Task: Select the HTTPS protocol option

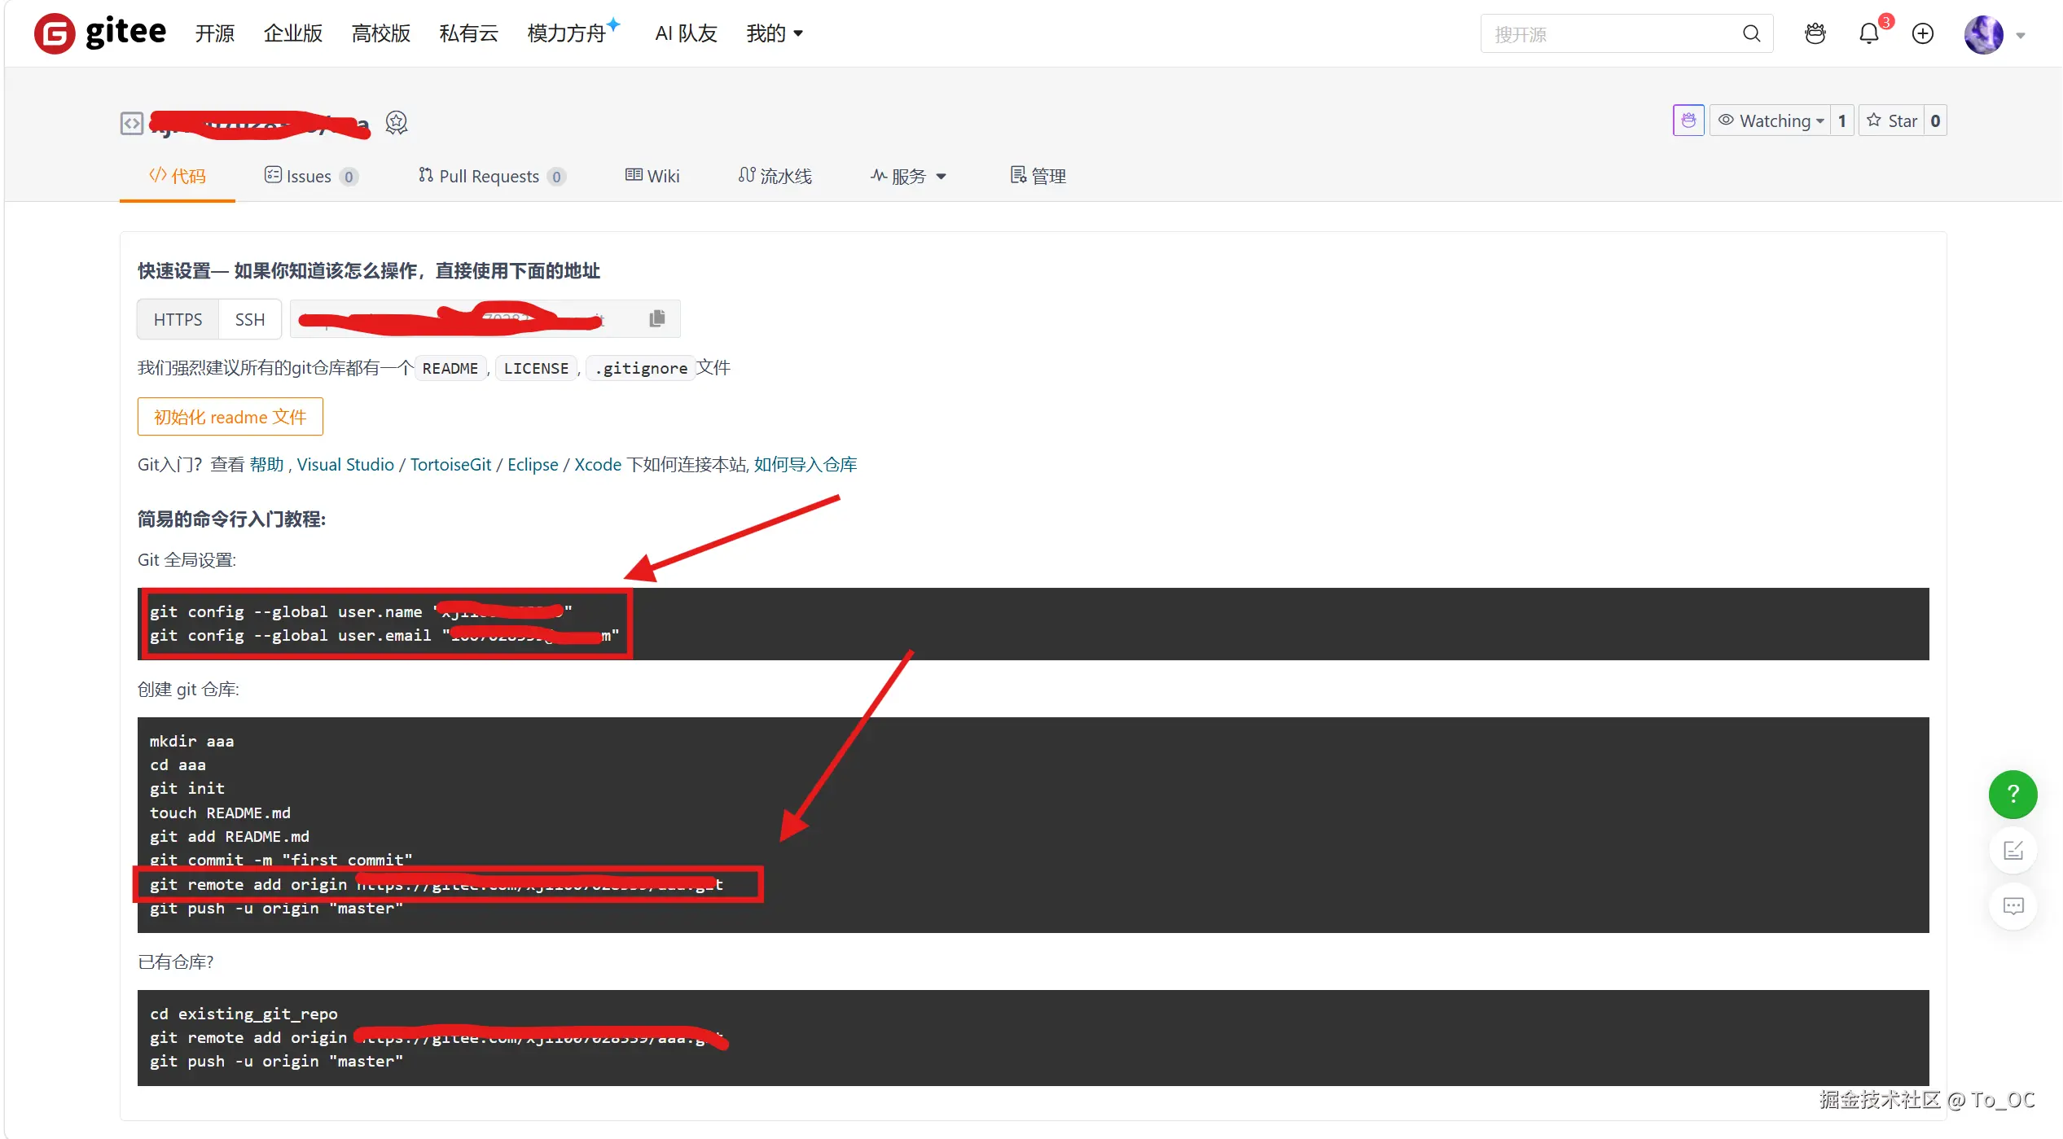Action: [178, 319]
